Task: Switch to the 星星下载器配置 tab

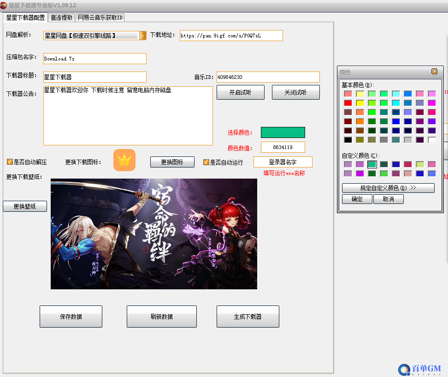Action: (25, 18)
